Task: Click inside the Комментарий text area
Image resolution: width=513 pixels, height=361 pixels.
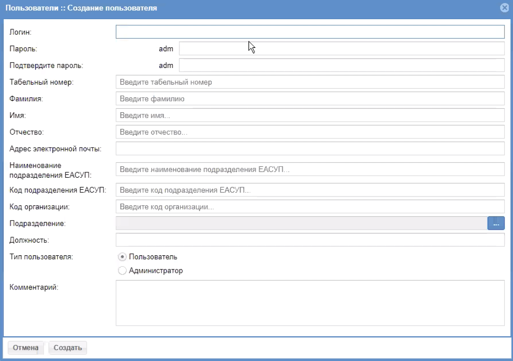Action: pos(310,303)
